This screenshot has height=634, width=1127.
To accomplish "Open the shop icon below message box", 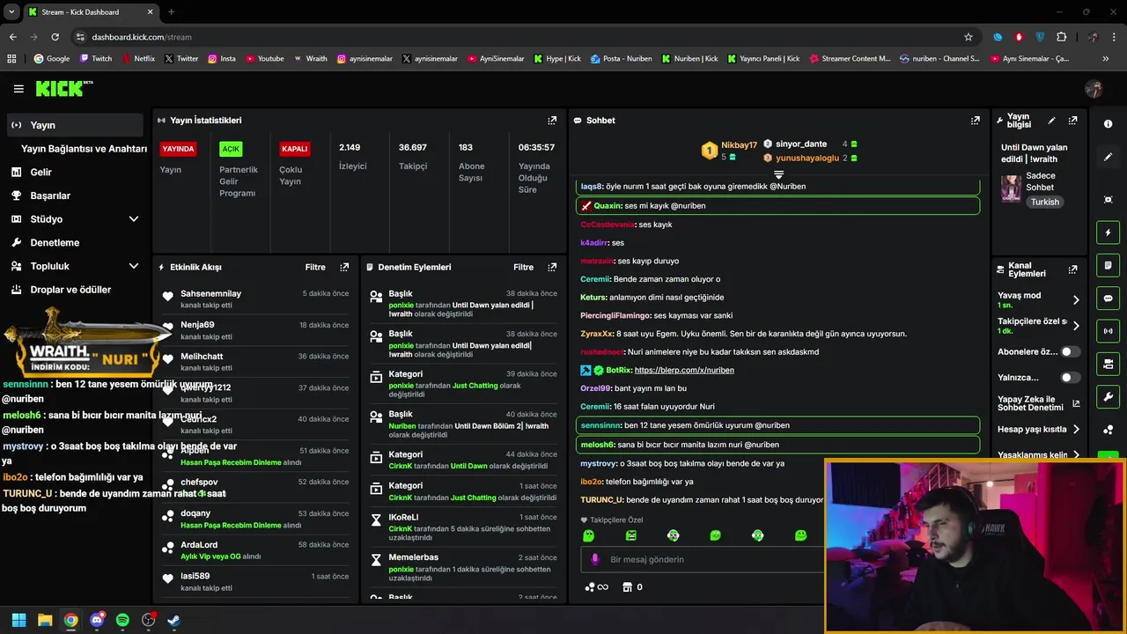I will pos(627,586).
